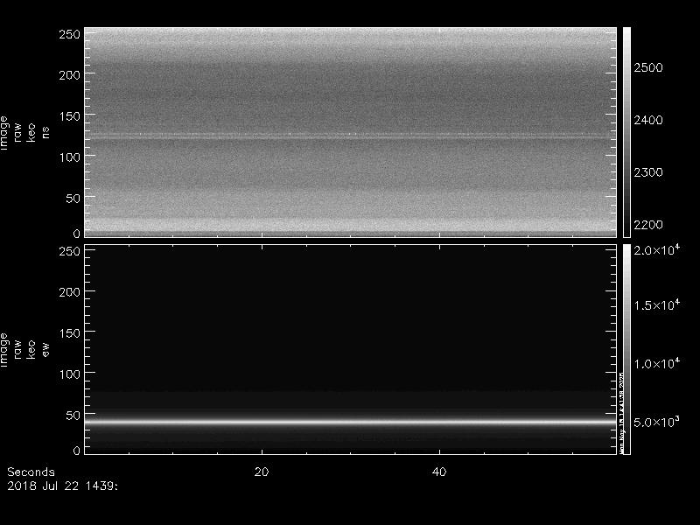
Task: Select the 2400 colorbar label
Action: (x=648, y=120)
